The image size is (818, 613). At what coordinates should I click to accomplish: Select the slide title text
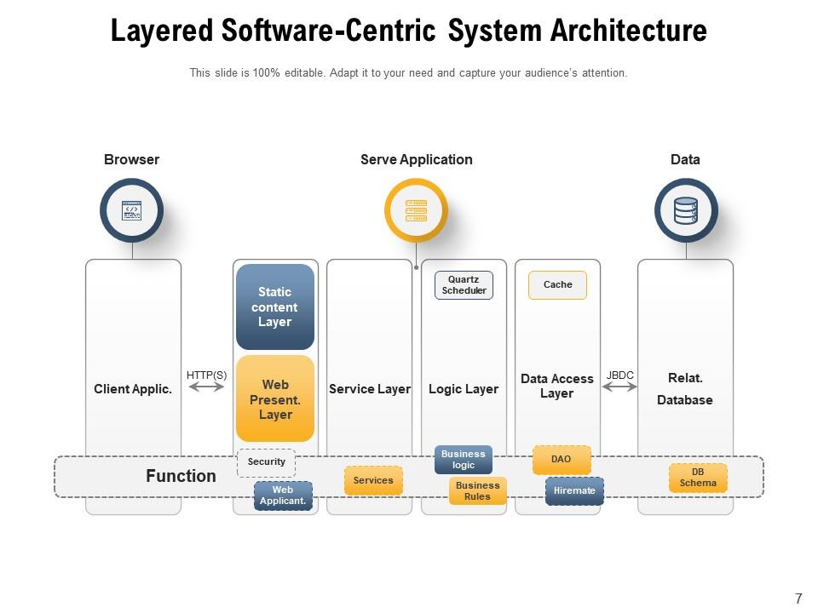(409, 32)
